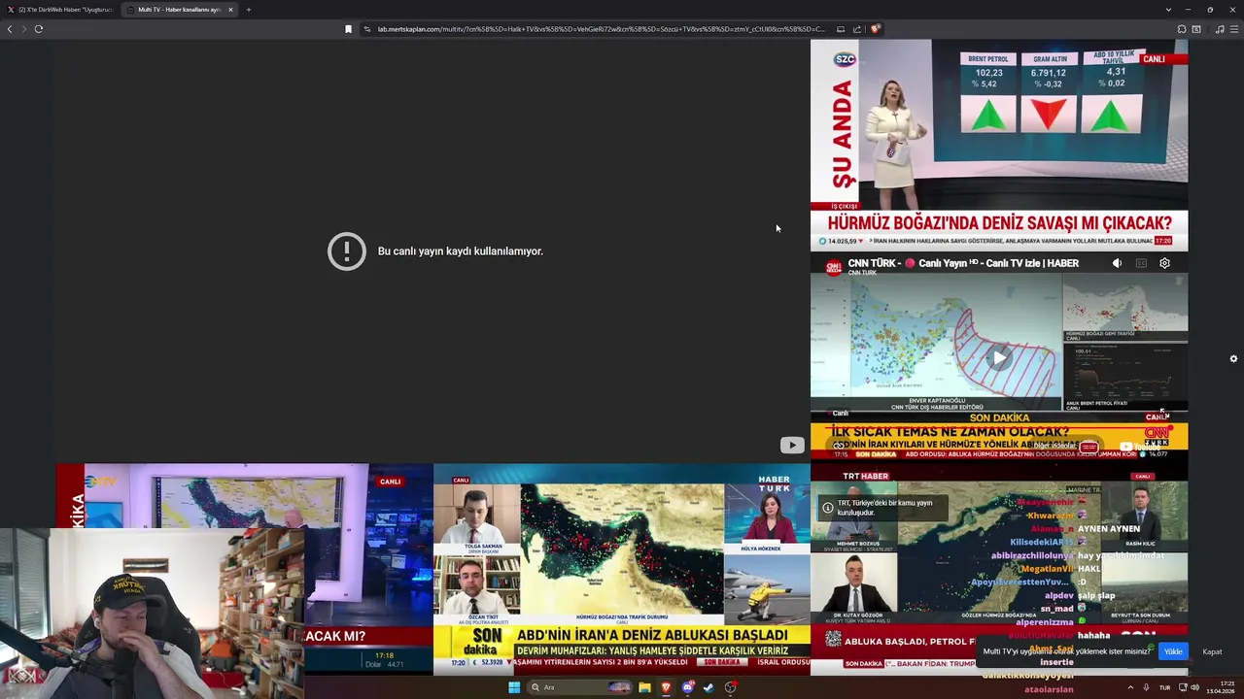Open Discord from taskbar

(688, 687)
